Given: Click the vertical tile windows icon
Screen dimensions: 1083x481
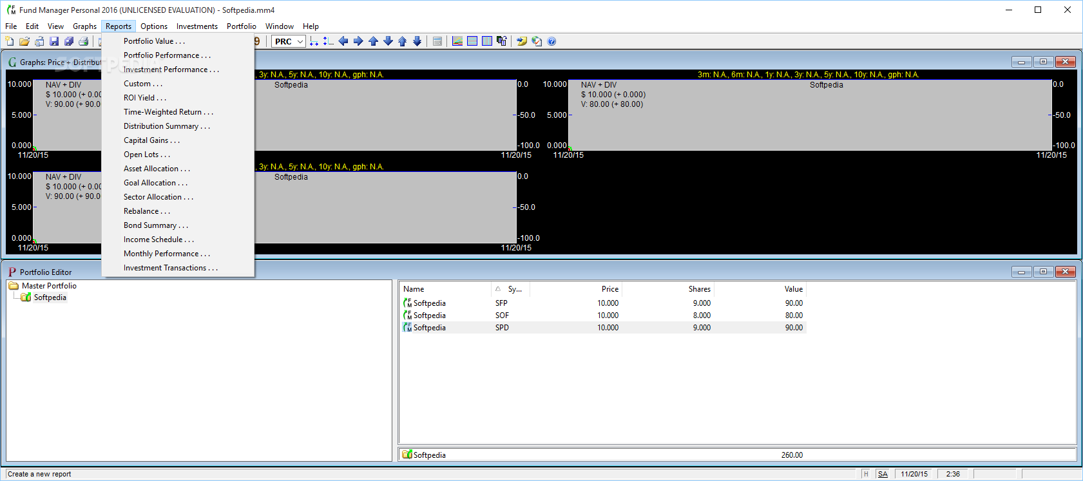Looking at the screenshot, I should (x=487, y=41).
